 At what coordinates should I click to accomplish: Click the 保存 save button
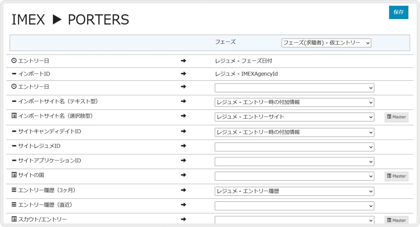[398, 12]
